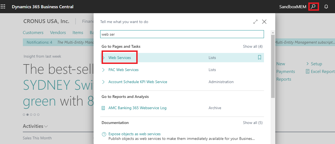This screenshot has height=144, width=335.
Task: Click the Notifications: 4 label
Action: (39, 42)
